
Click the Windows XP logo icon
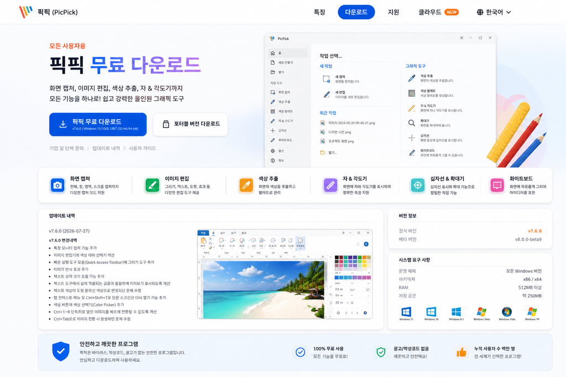click(x=532, y=312)
